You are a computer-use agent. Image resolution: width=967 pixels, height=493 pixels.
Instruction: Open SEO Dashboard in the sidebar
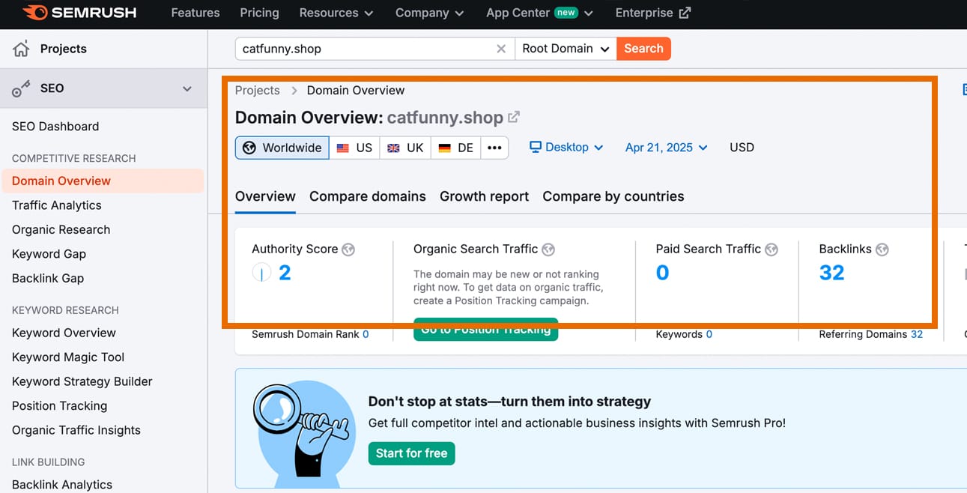pyautogui.click(x=55, y=127)
